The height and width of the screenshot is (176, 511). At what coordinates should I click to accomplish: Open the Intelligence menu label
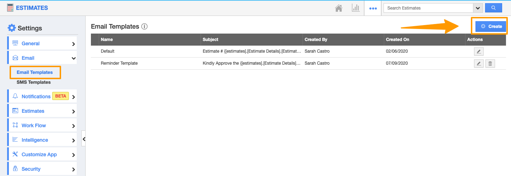pyautogui.click(x=35, y=140)
